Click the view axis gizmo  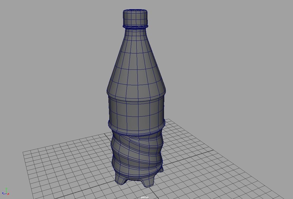click(x=6, y=192)
